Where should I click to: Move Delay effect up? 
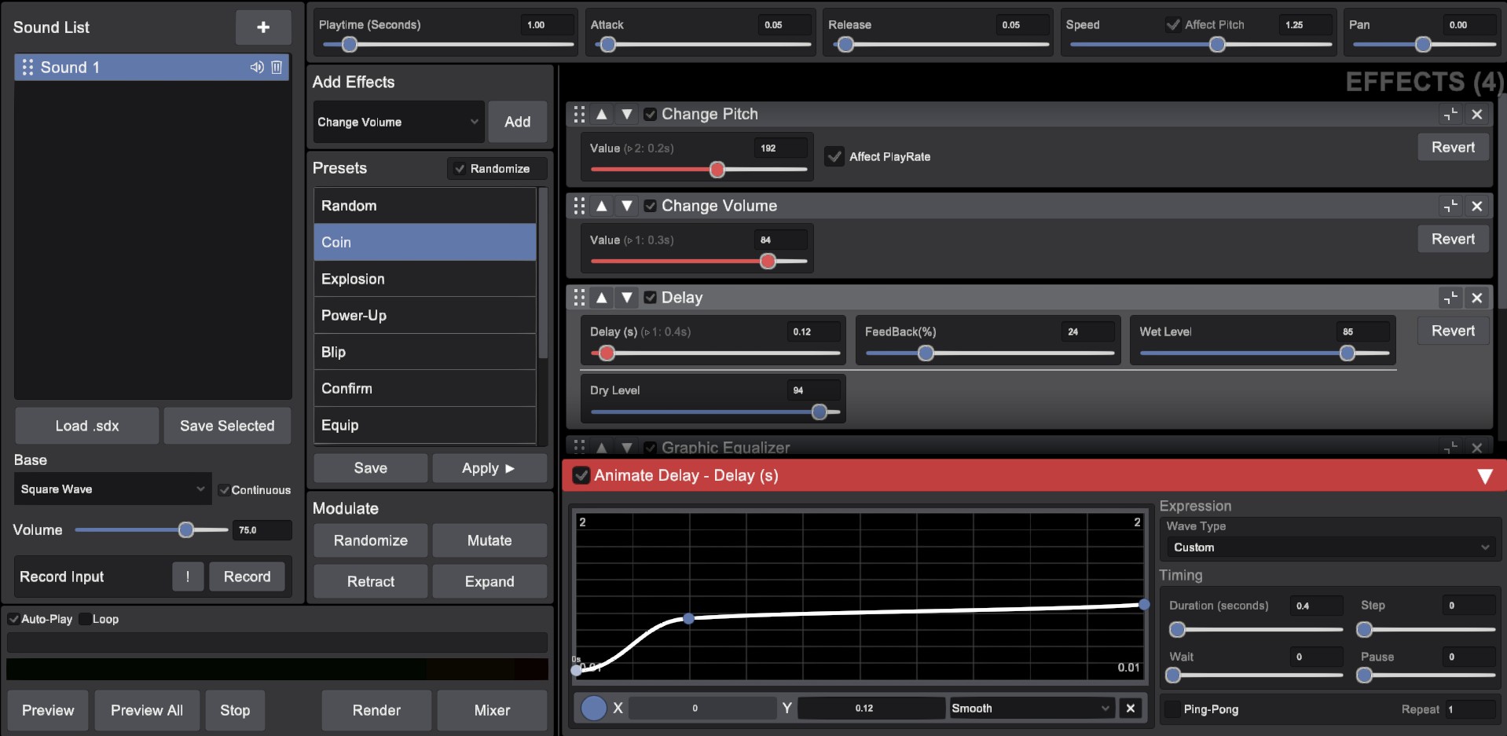tap(602, 298)
